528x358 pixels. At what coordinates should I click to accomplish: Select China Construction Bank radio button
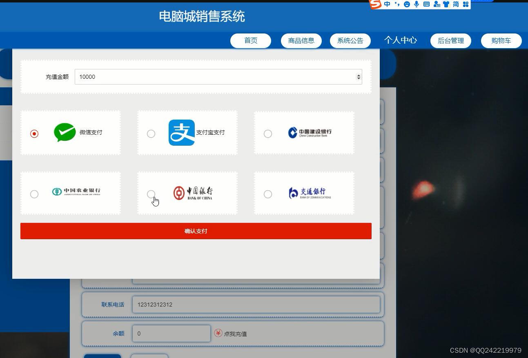[268, 133]
